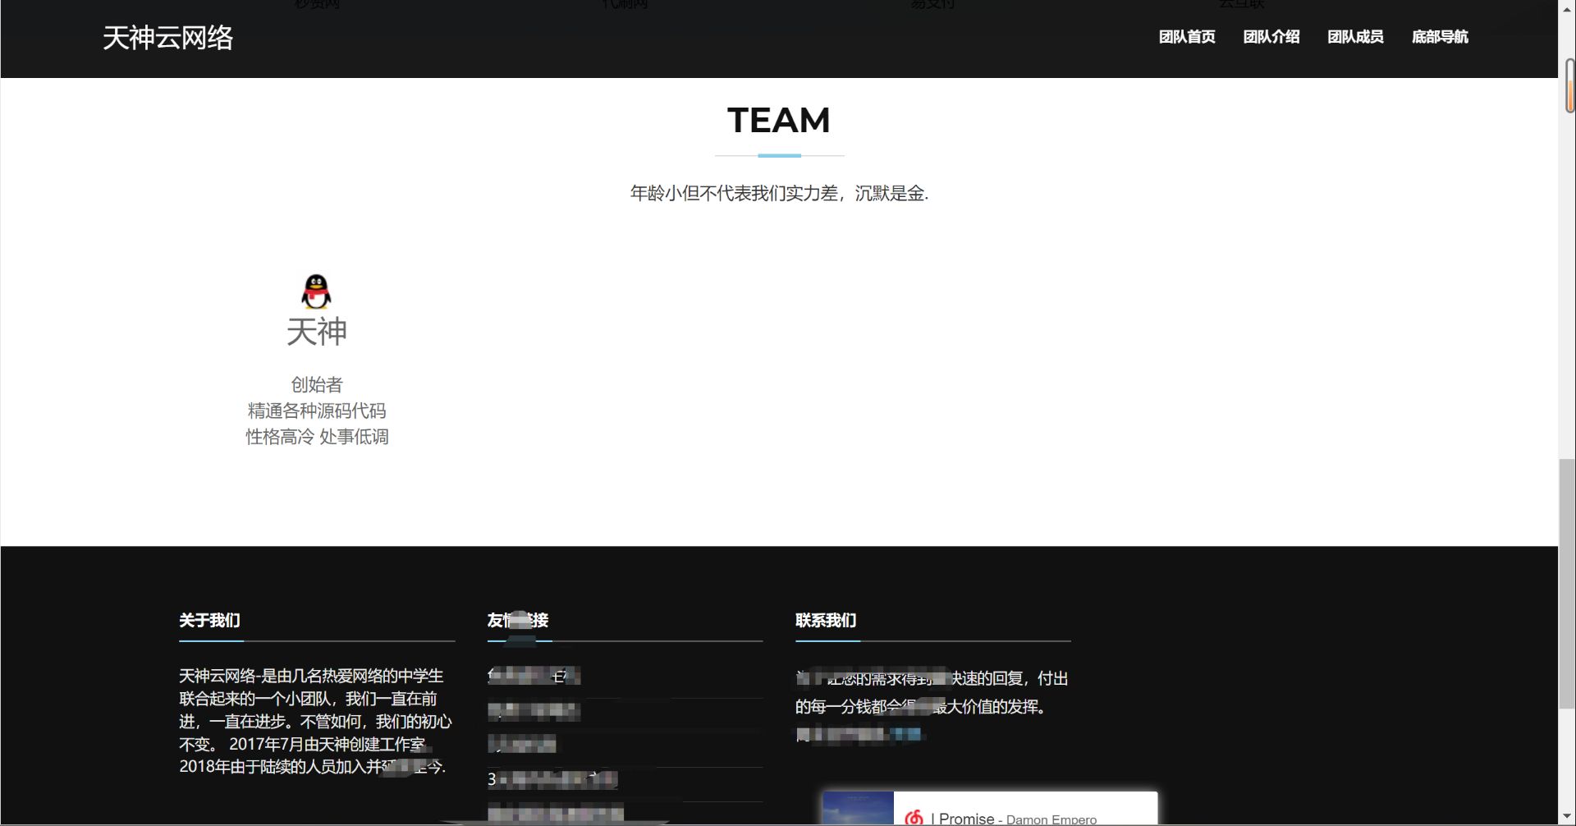Viewport: 1576px width, 826px height.
Task: Click the QQ penguin avatar icon
Action: point(316,291)
